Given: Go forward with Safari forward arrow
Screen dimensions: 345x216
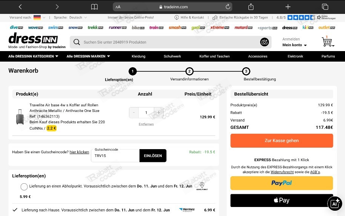Looking at the screenshot, I should (x=57, y=7).
